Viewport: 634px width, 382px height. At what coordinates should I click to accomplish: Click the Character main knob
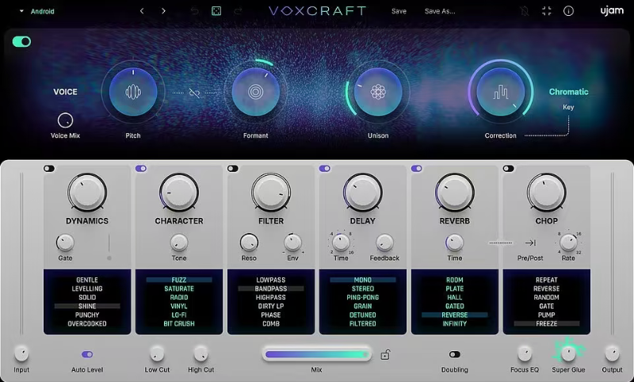179,193
